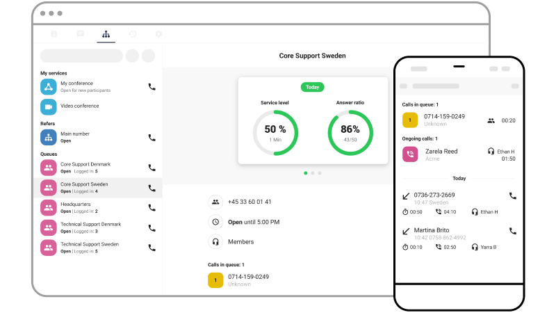Call Technical Support Sweden via phone icon
This screenshot has width=556, height=313.
[152, 248]
